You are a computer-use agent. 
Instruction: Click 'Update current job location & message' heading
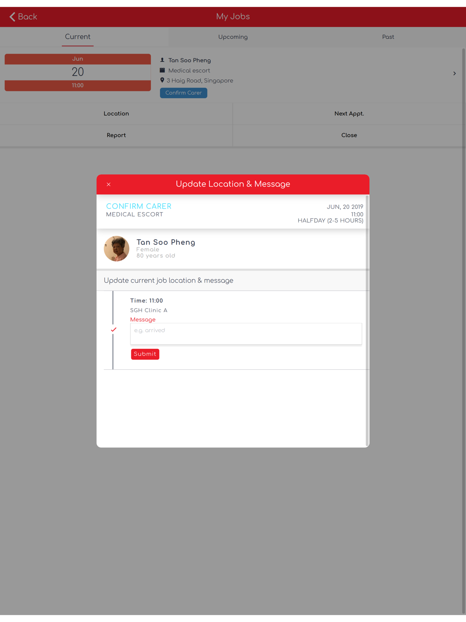[169, 281]
